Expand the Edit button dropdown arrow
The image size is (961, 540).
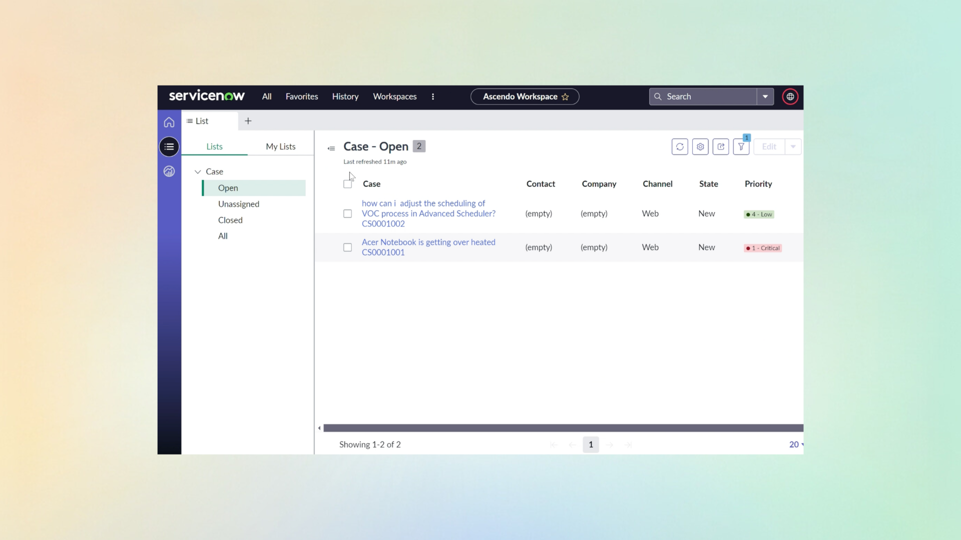pyautogui.click(x=793, y=146)
